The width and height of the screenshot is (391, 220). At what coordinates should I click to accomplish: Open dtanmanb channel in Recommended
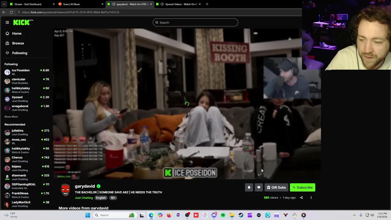click(x=27, y=177)
